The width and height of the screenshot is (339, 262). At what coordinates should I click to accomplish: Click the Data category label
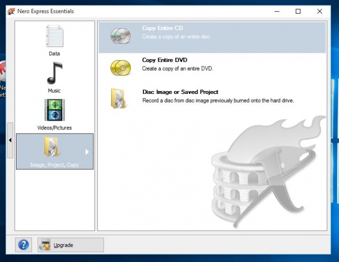click(54, 54)
